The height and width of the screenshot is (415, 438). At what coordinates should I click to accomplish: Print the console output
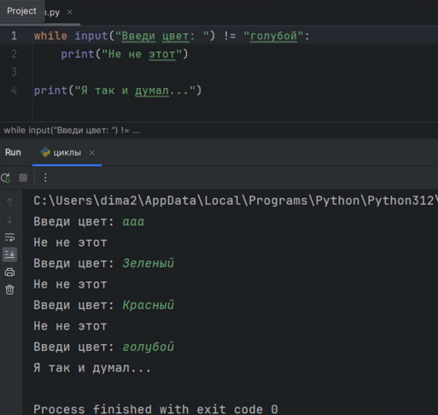click(9, 272)
